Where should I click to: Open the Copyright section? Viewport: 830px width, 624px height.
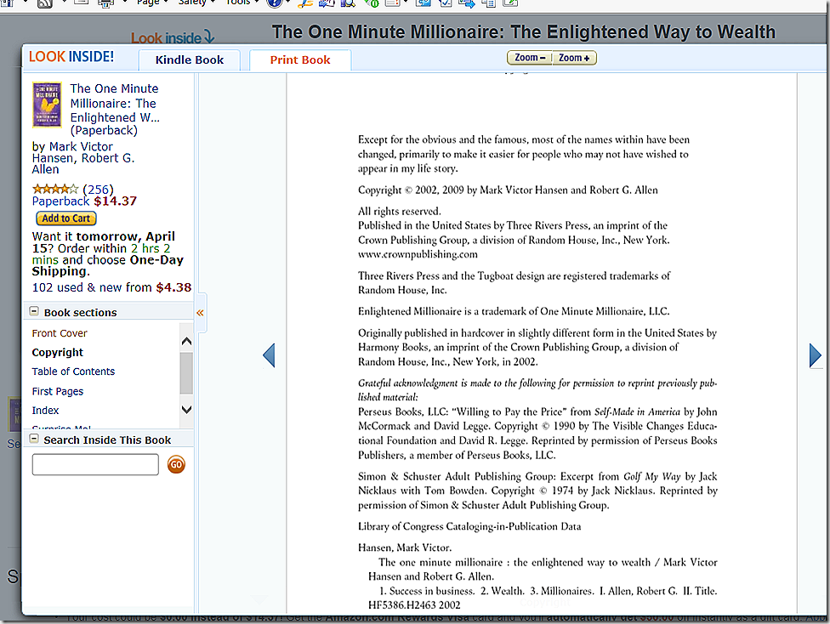(57, 353)
